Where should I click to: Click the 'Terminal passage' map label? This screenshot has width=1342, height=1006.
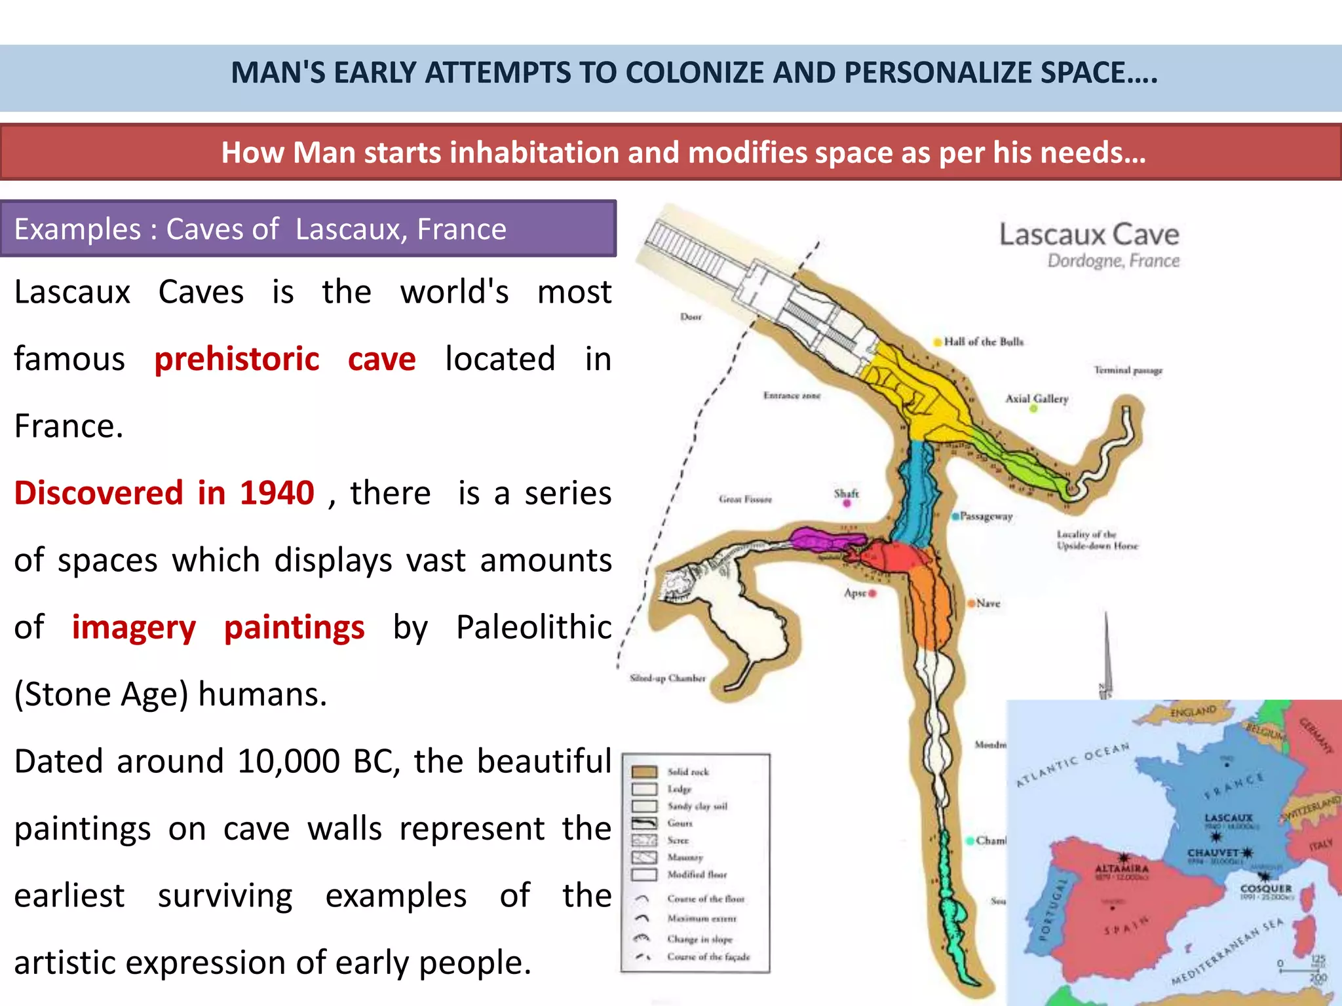[x=1128, y=370]
